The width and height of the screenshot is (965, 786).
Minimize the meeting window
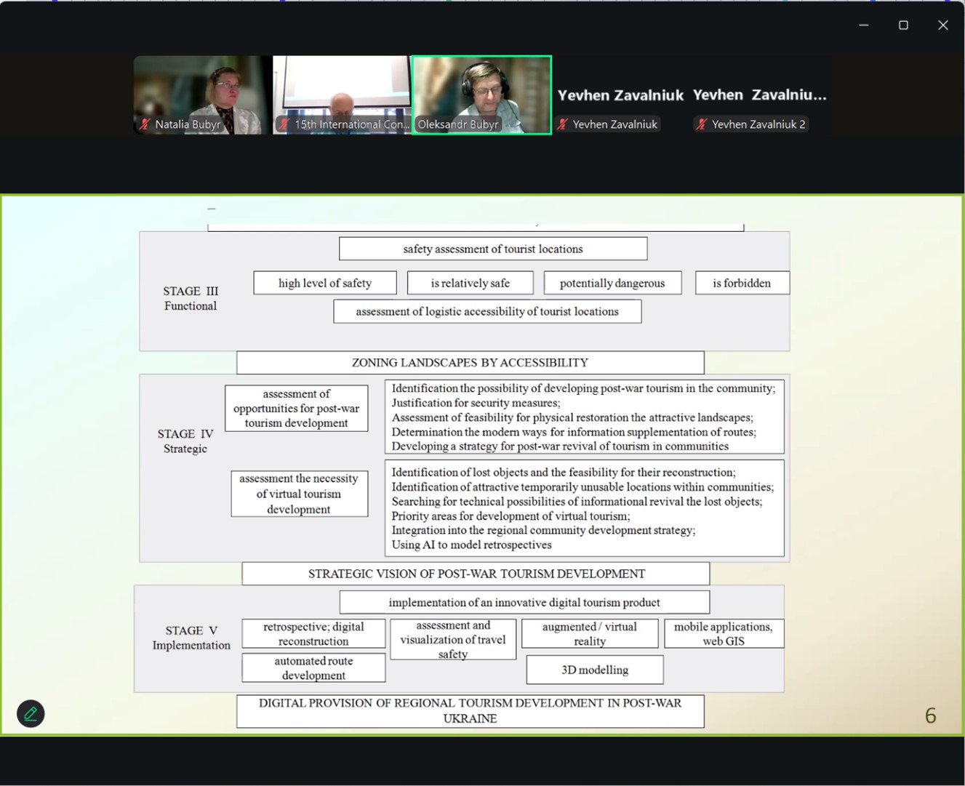[864, 25]
